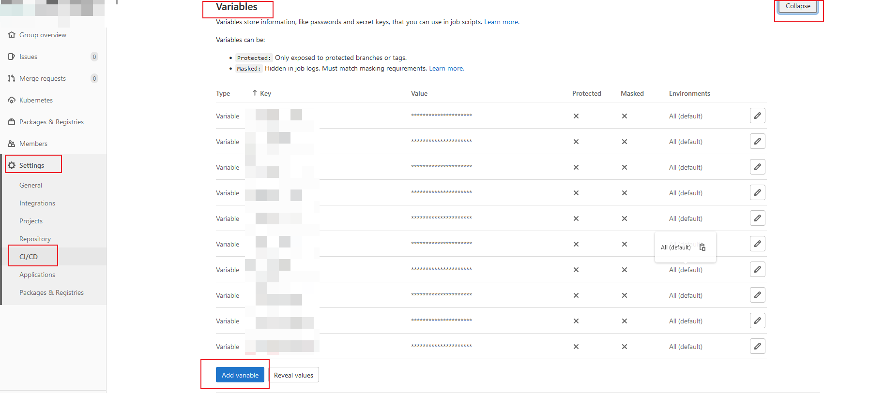Follow the Learn more link about variables
The image size is (885, 393).
(x=501, y=22)
